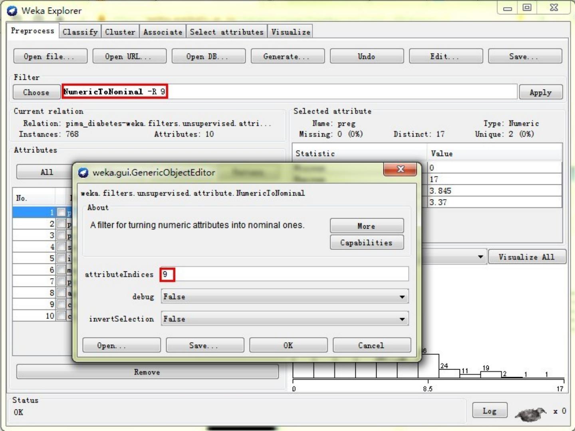The image size is (575, 431).
Task: Tick the checkbox for attribute row 3
Action: pos(61,235)
